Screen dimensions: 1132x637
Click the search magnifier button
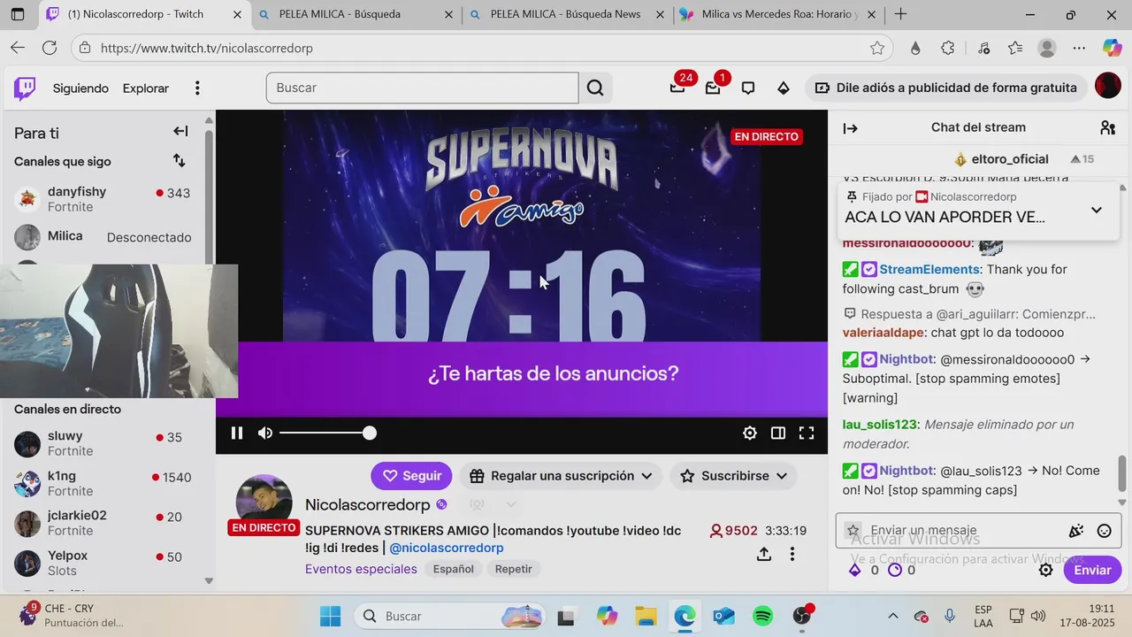595,88
